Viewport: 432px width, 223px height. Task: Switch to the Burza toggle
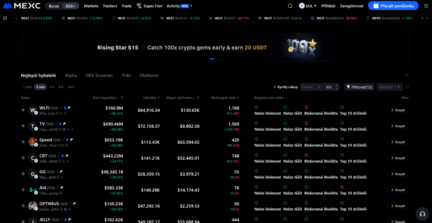(54, 6)
